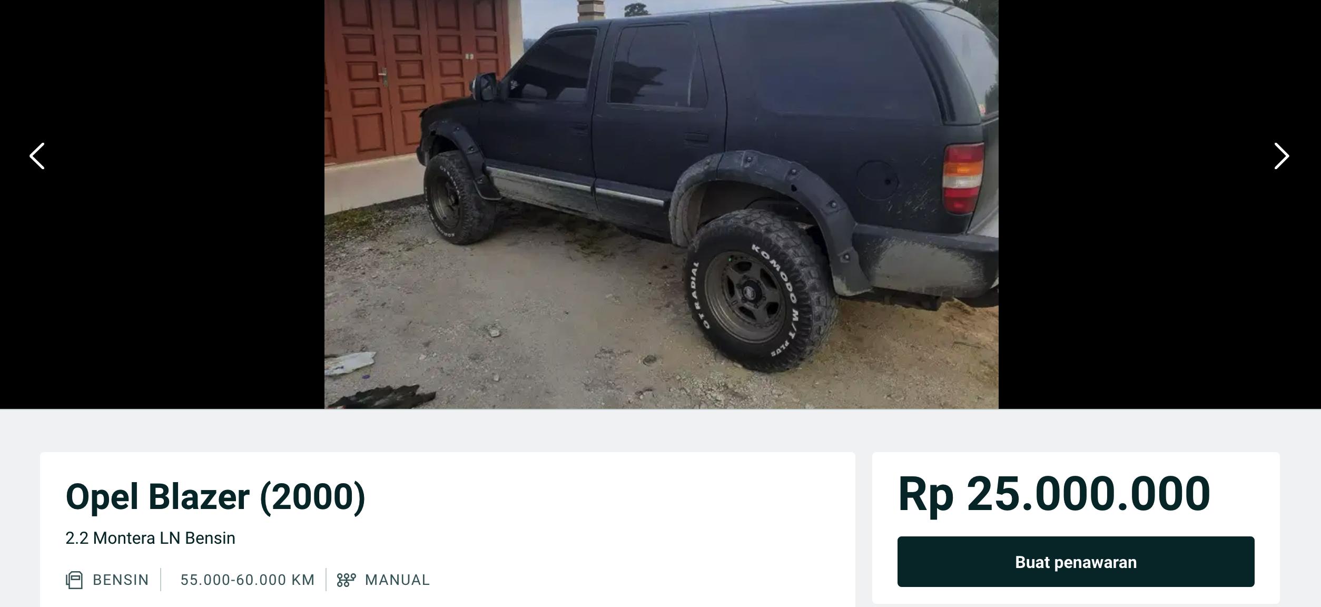Go to the previous car photo
1321x607 pixels.
click(x=37, y=156)
